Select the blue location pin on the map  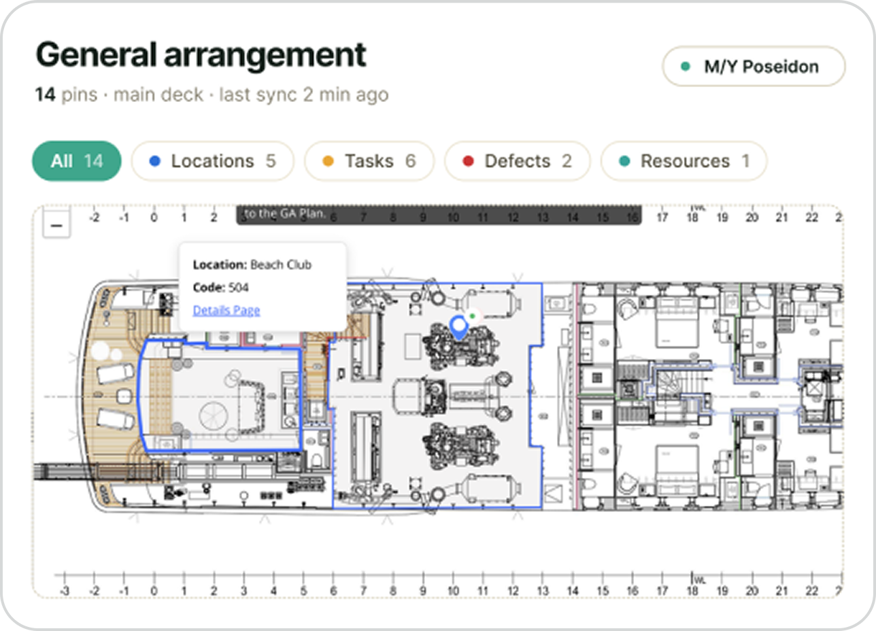point(459,327)
